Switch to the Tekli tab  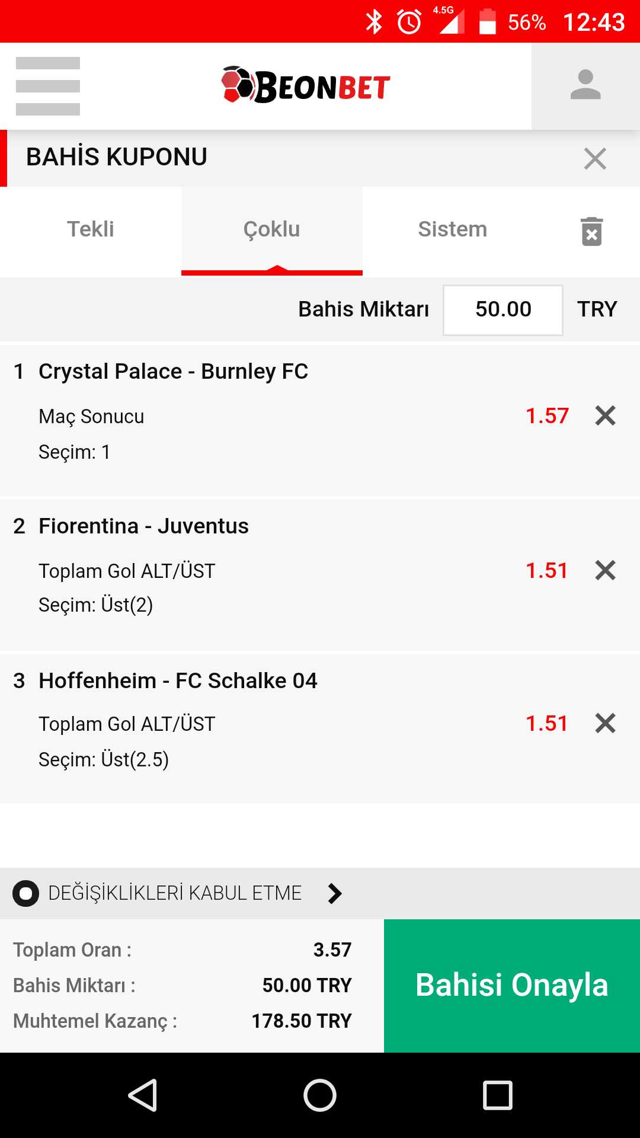coord(91,230)
